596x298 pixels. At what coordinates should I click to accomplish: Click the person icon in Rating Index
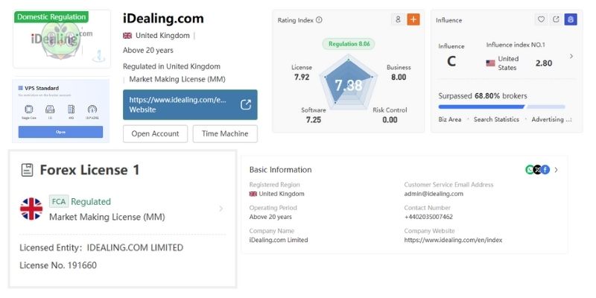[399, 20]
